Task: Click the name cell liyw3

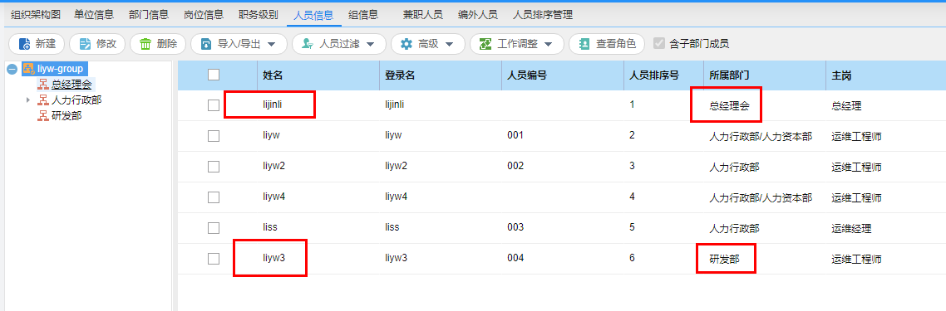Action: point(273,258)
